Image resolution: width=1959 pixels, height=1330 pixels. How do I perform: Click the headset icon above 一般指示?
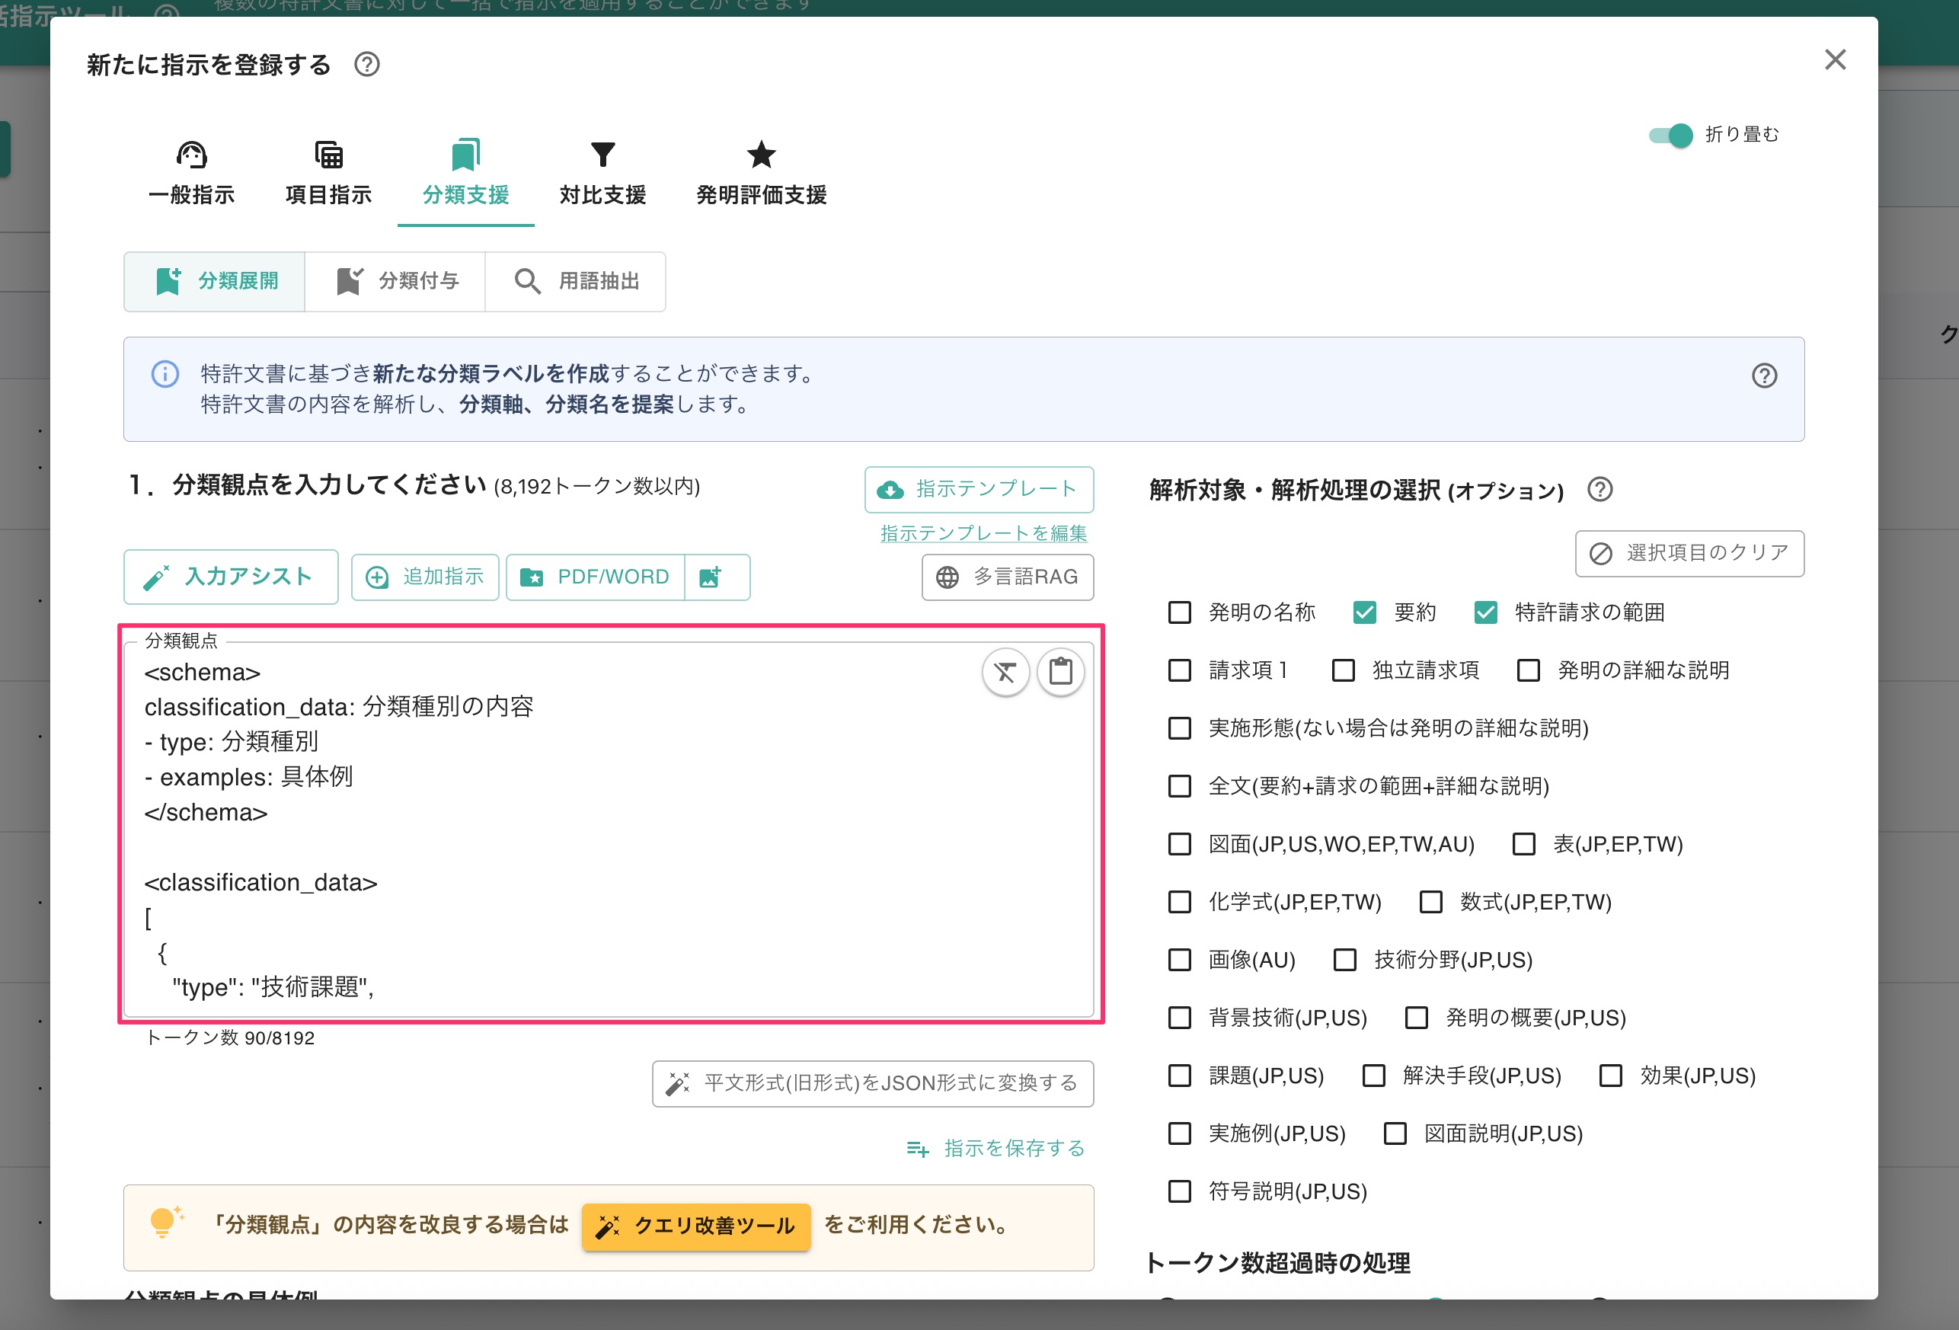(x=191, y=155)
